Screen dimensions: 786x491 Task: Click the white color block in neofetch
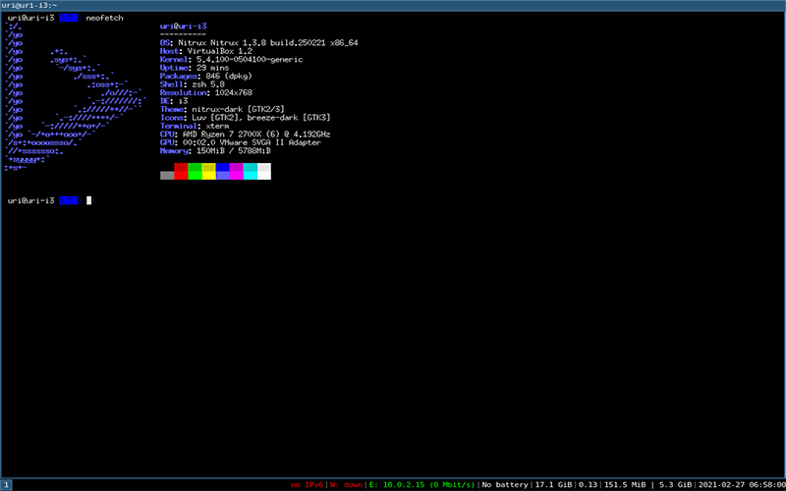(x=263, y=172)
